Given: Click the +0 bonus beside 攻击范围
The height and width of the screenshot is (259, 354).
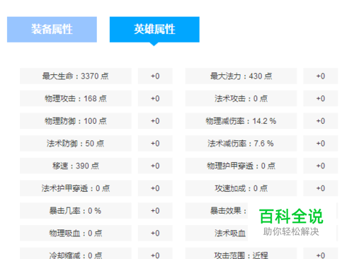Looking at the screenshot, I should 321,253.
